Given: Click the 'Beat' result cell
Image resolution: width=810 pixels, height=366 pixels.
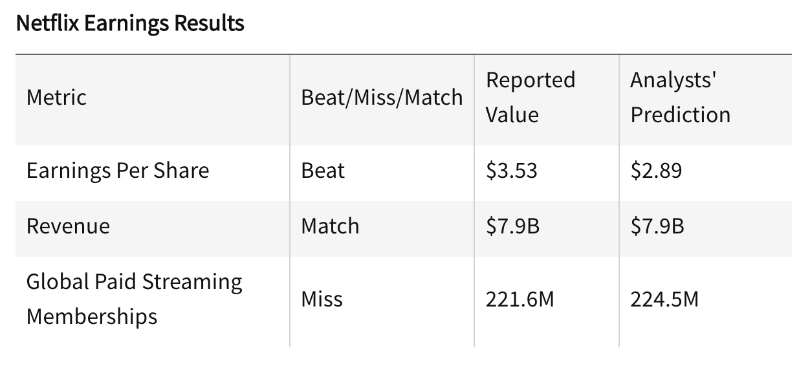Looking at the screenshot, I should click(x=323, y=171).
